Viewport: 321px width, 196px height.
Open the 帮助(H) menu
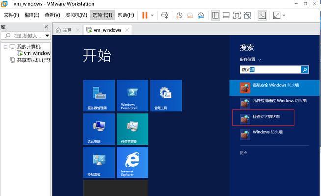coord(126,15)
